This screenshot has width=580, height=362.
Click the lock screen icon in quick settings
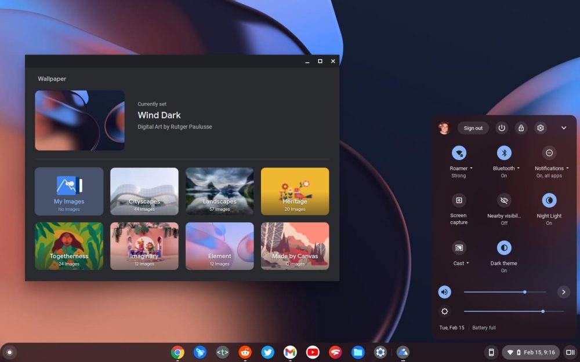521,128
